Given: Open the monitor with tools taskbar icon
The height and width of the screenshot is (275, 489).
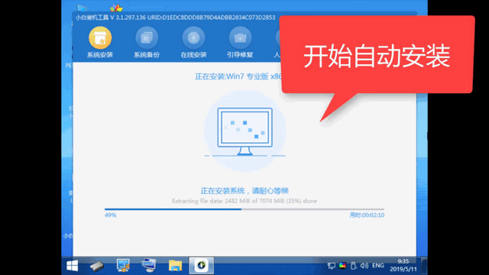Looking at the screenshot, I should pos(123,266).
